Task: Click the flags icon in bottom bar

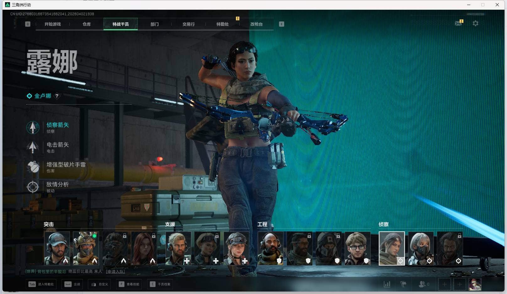Action: [403, 284]
